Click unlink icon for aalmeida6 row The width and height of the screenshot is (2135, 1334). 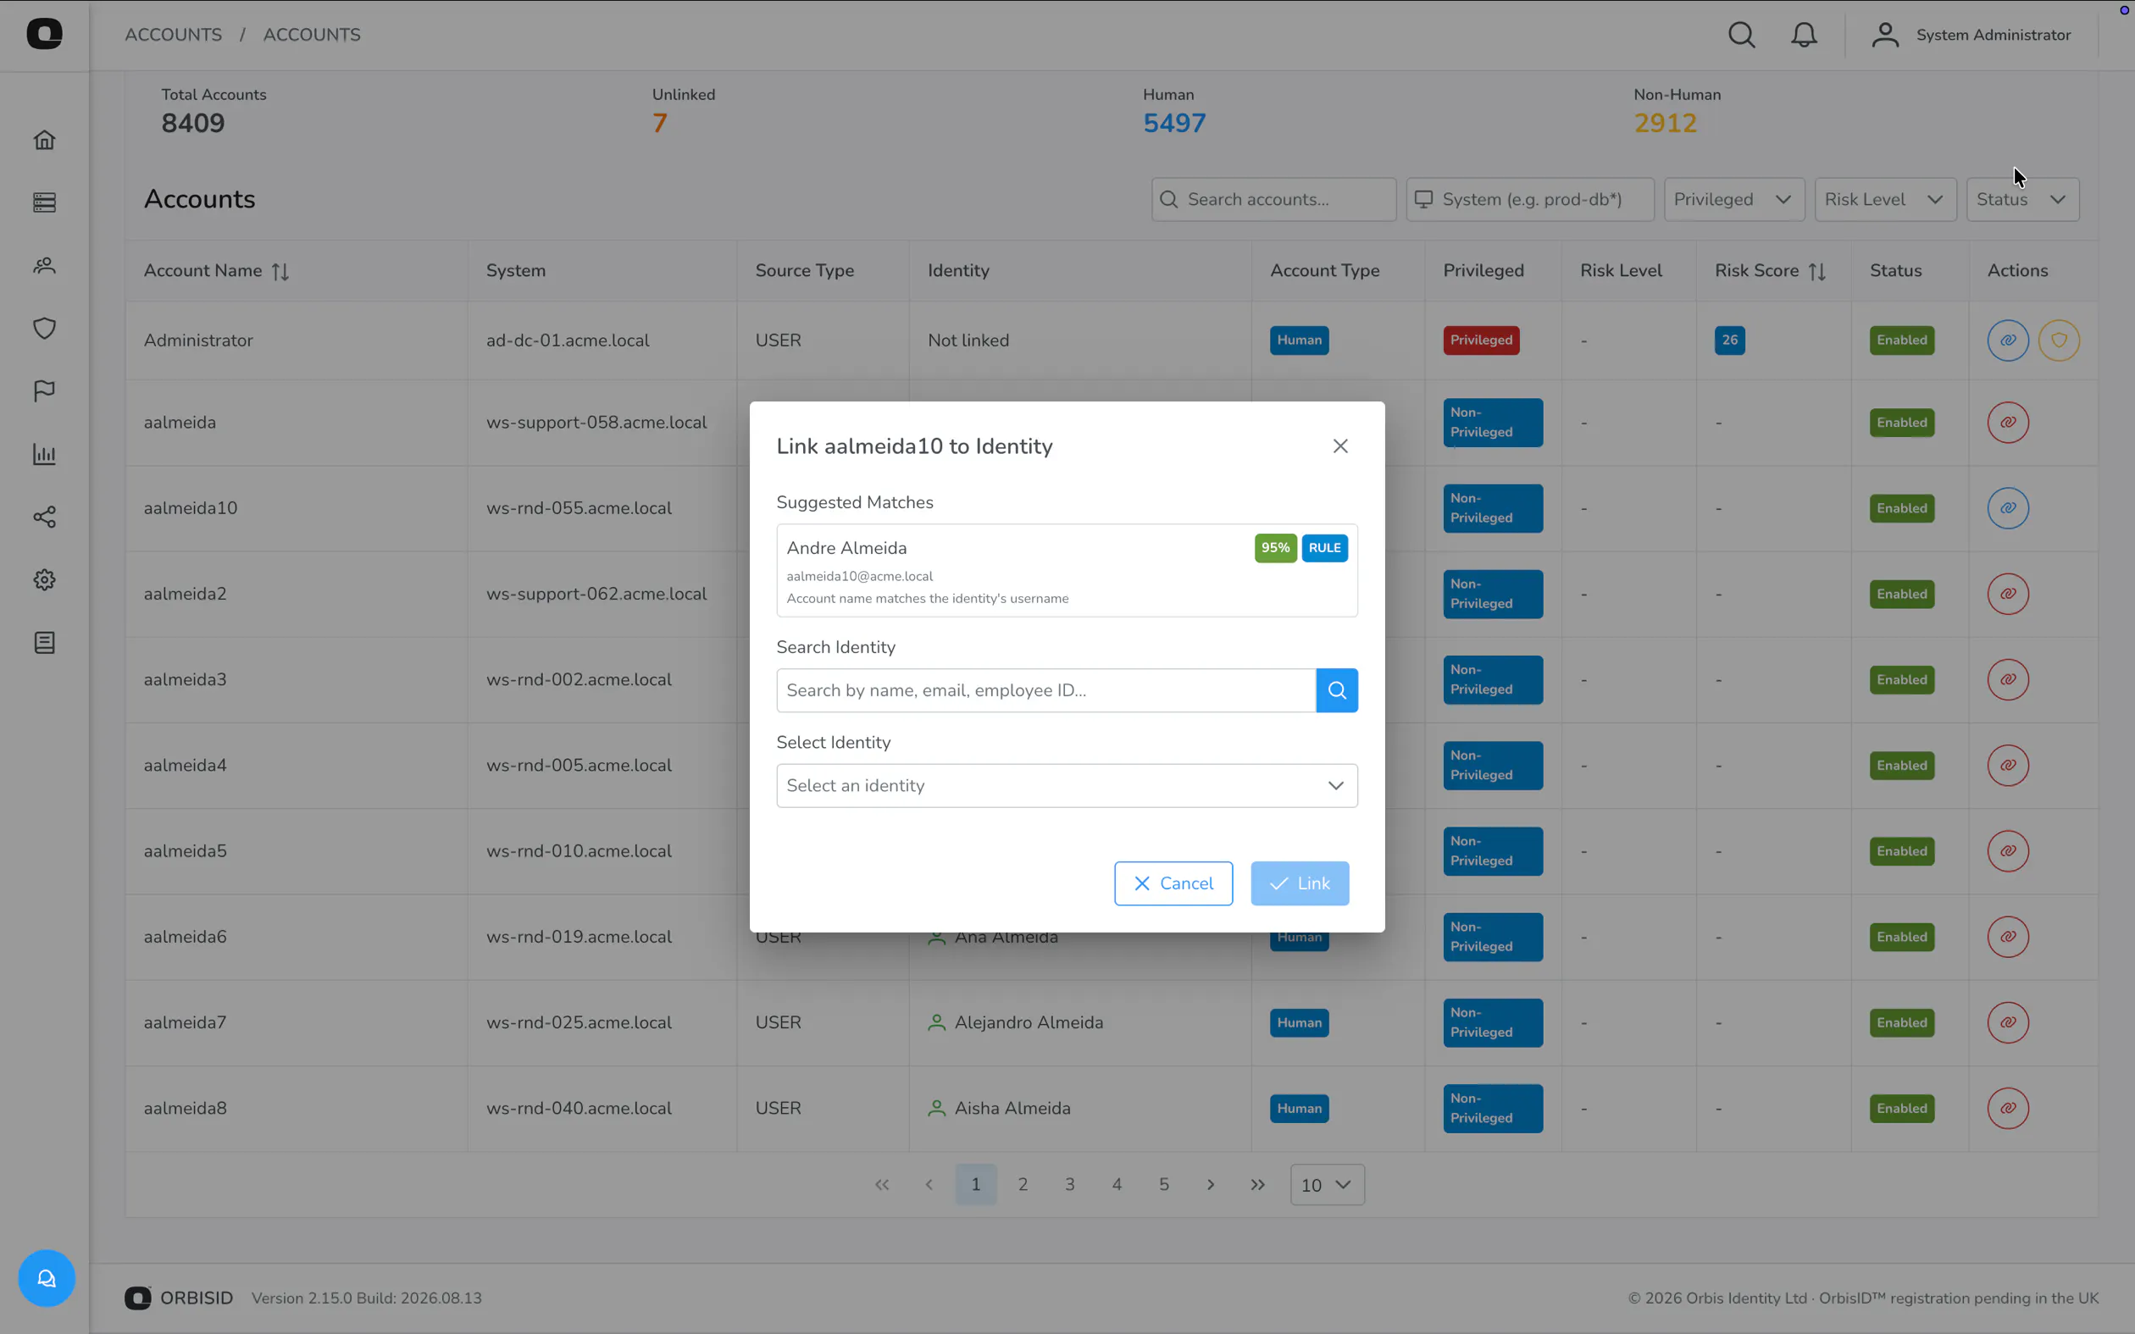pos(2008,937)
